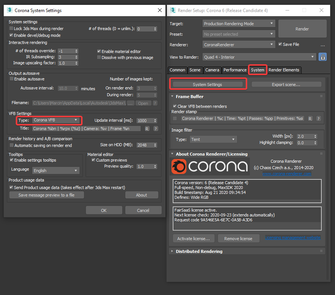
Task: Click the VFB Title text field
Action: pos(87,129)
